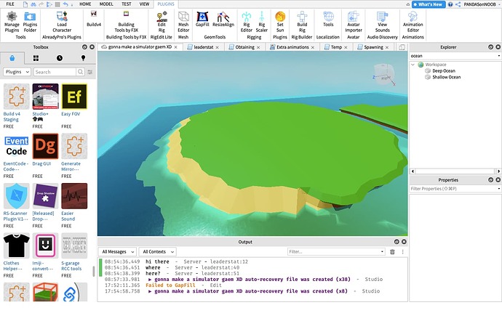Click the Toolbox search magnifier icon
Viewport: 502px width, 313px height.
point(80,72)
